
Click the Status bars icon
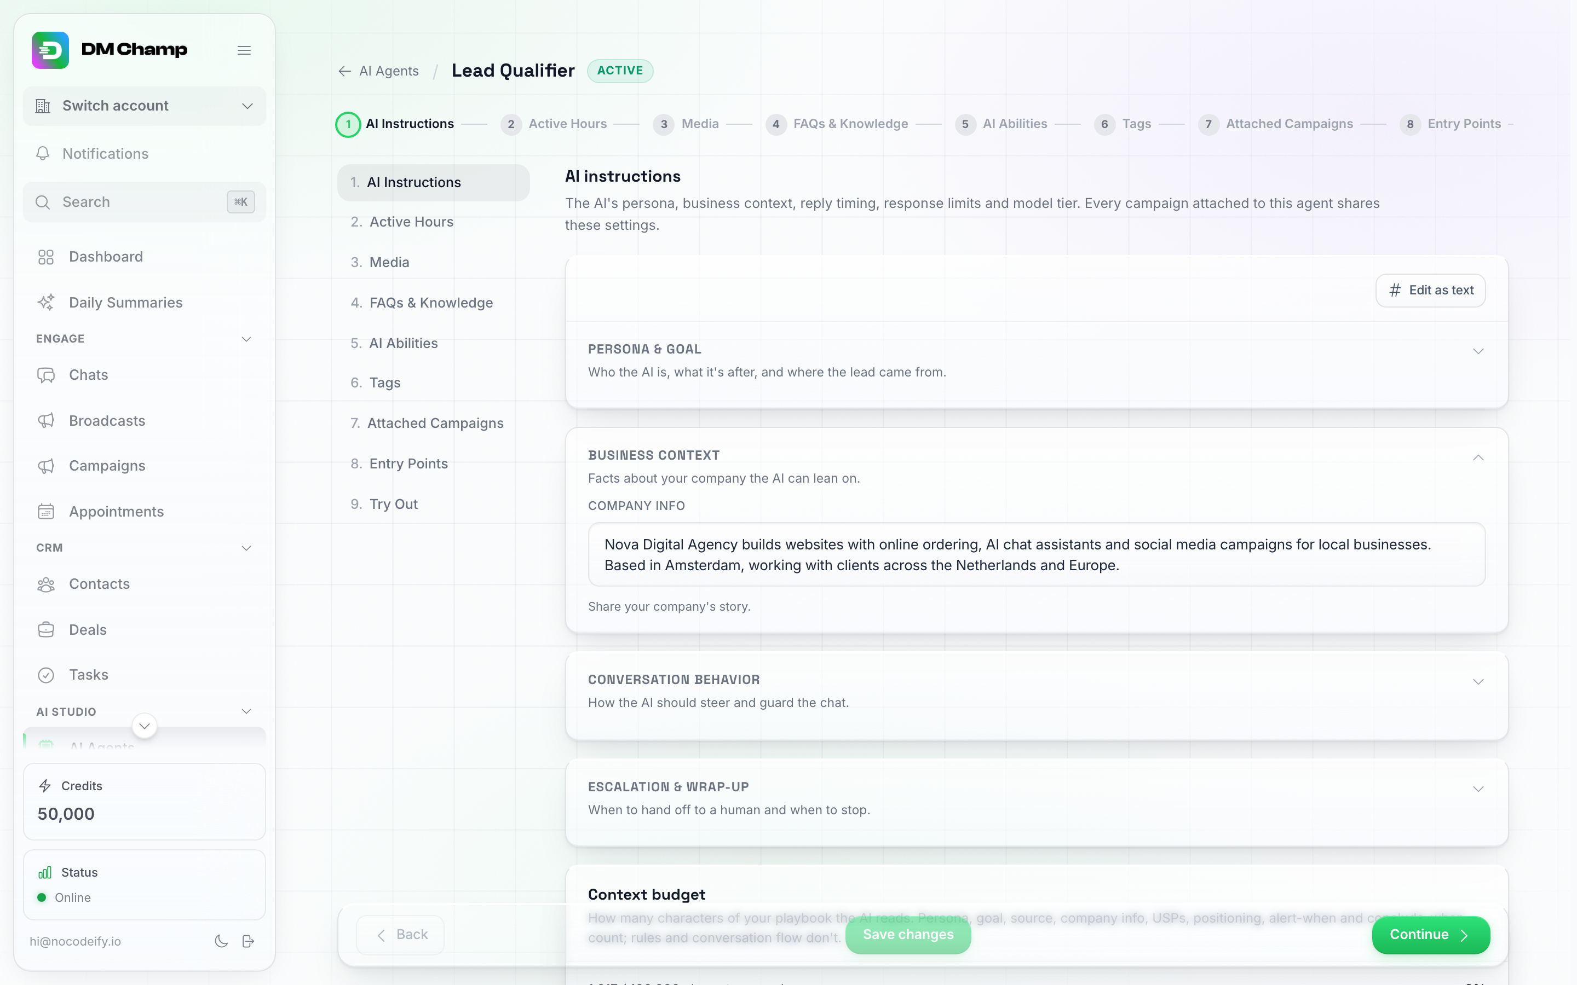point(45,872)
